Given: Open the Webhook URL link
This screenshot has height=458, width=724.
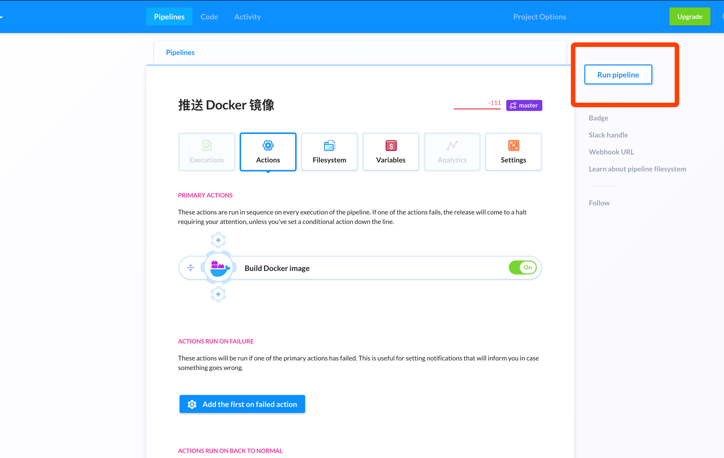Looking at the screenshot, I should pos(611,152).
